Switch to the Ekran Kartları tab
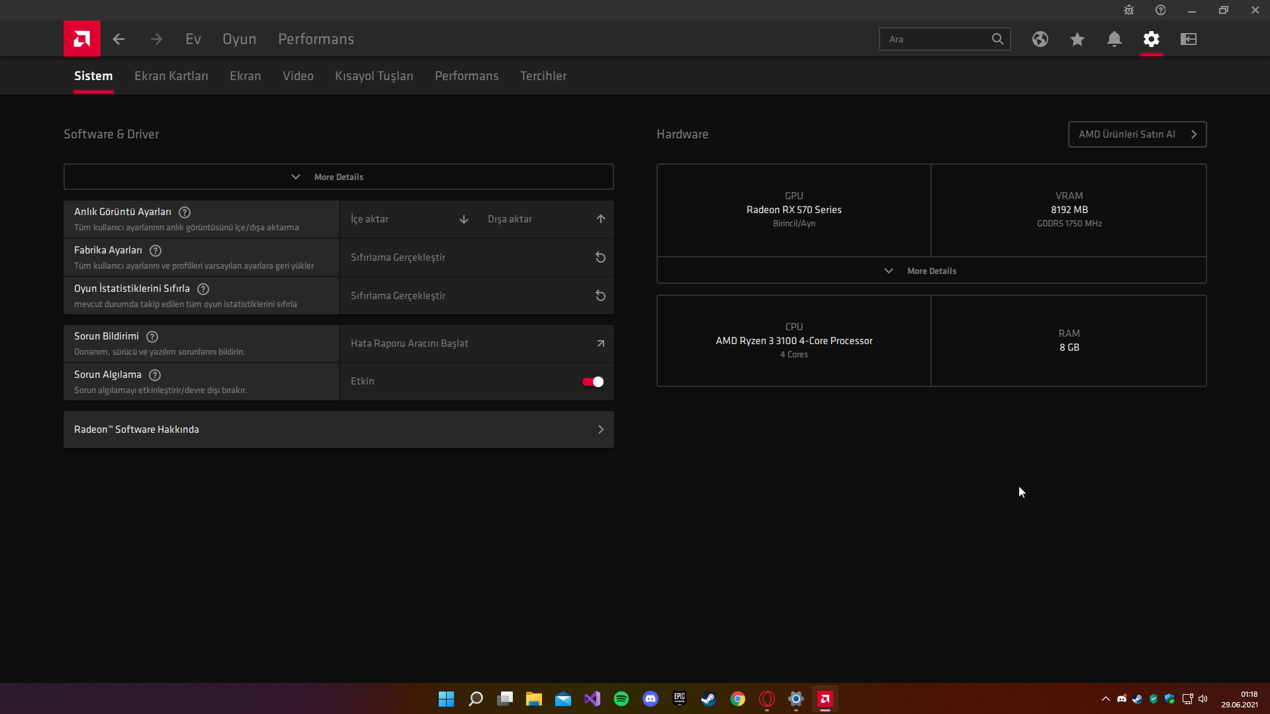 (x=171, y=76)
